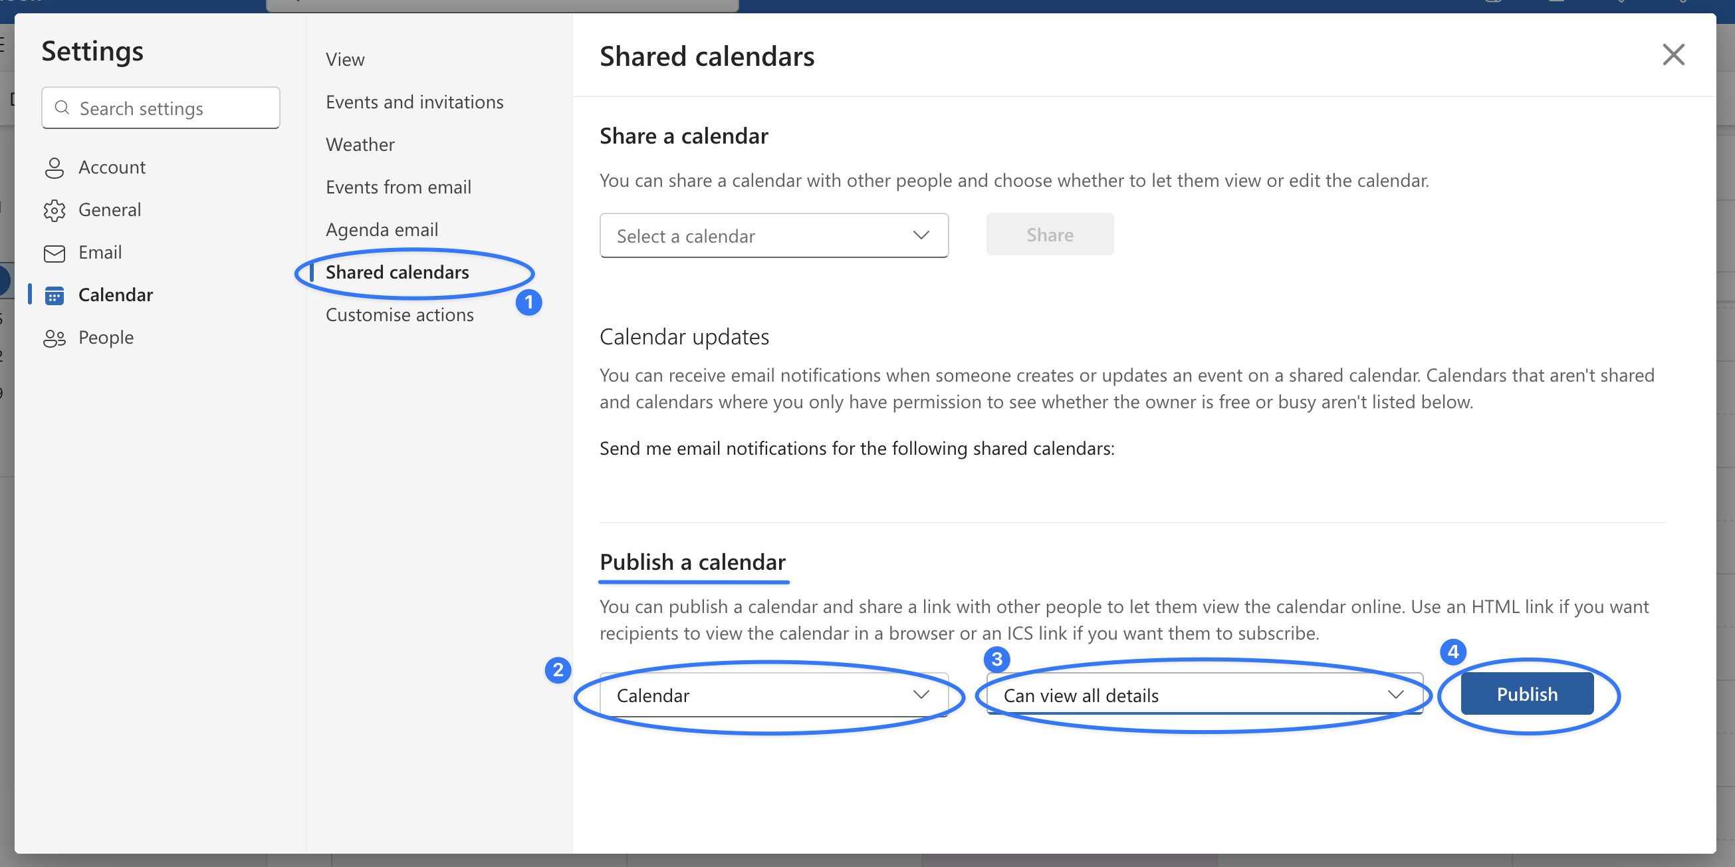Go to Events and invitations
Viewport: 1735px width, 867px height.
(x=414, y=102)
